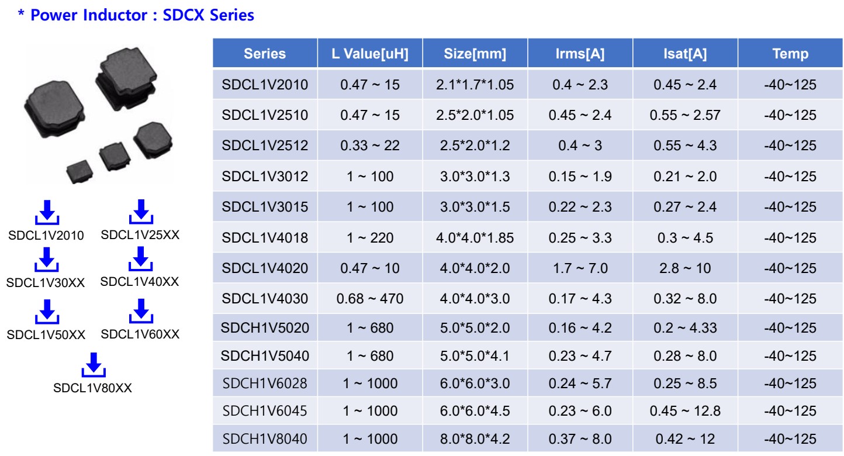Viewport: 844px width, 456px height.
Task: Click the Temp column header
Action: (790, 54)
